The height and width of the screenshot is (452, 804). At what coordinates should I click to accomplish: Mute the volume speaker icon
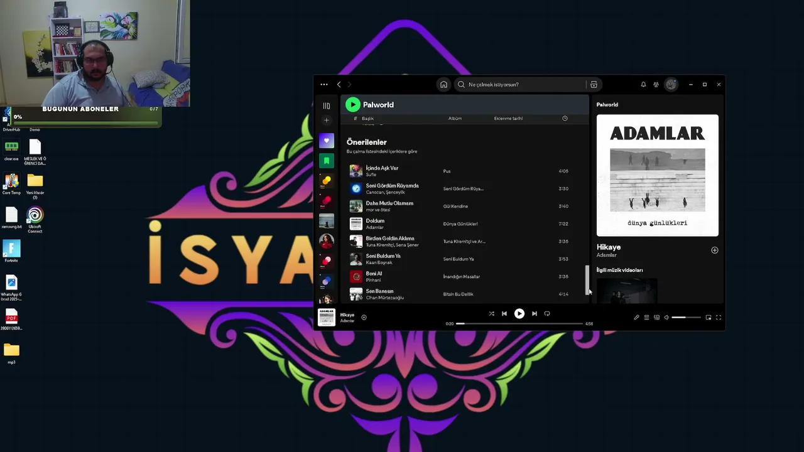[x=666, y=318]
